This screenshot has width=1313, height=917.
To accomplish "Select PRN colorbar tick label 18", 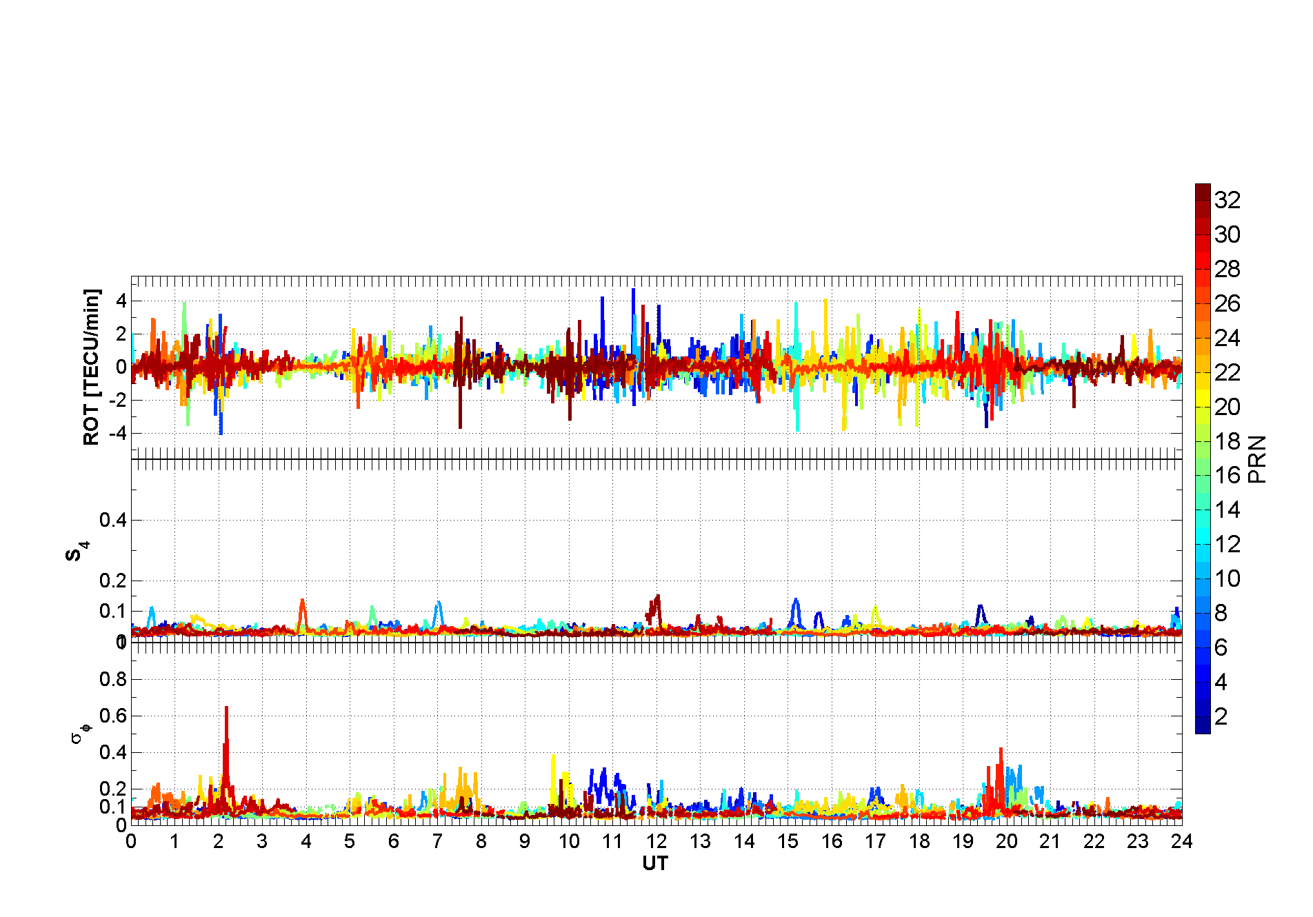I will (1227, 441).
